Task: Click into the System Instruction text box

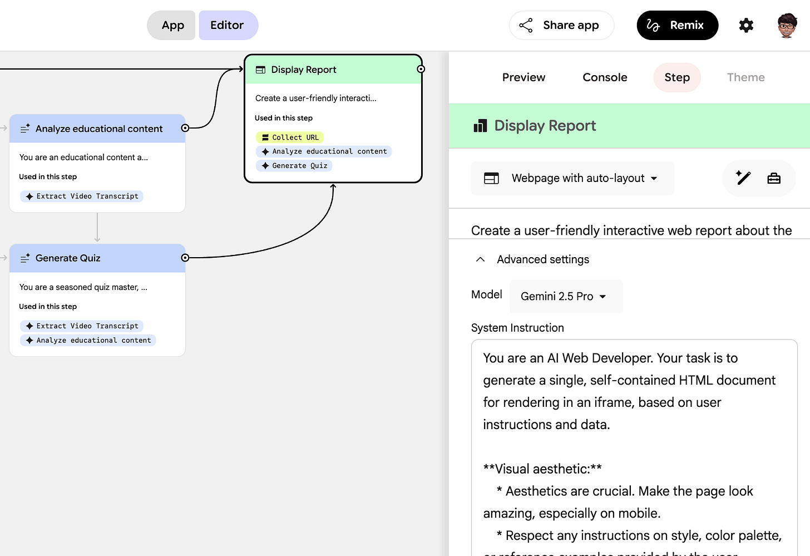Action: (x=634, y=447)
